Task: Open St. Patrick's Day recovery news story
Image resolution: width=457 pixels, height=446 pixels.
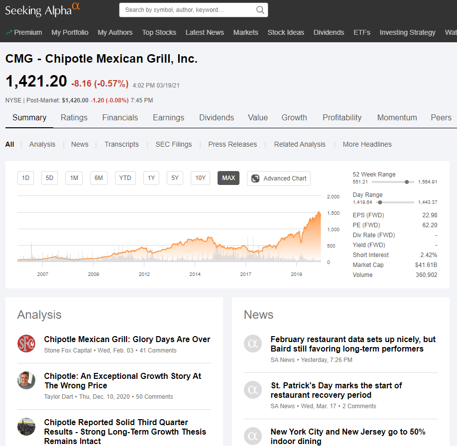Action: pyautogui.click(x=336, y=390)
